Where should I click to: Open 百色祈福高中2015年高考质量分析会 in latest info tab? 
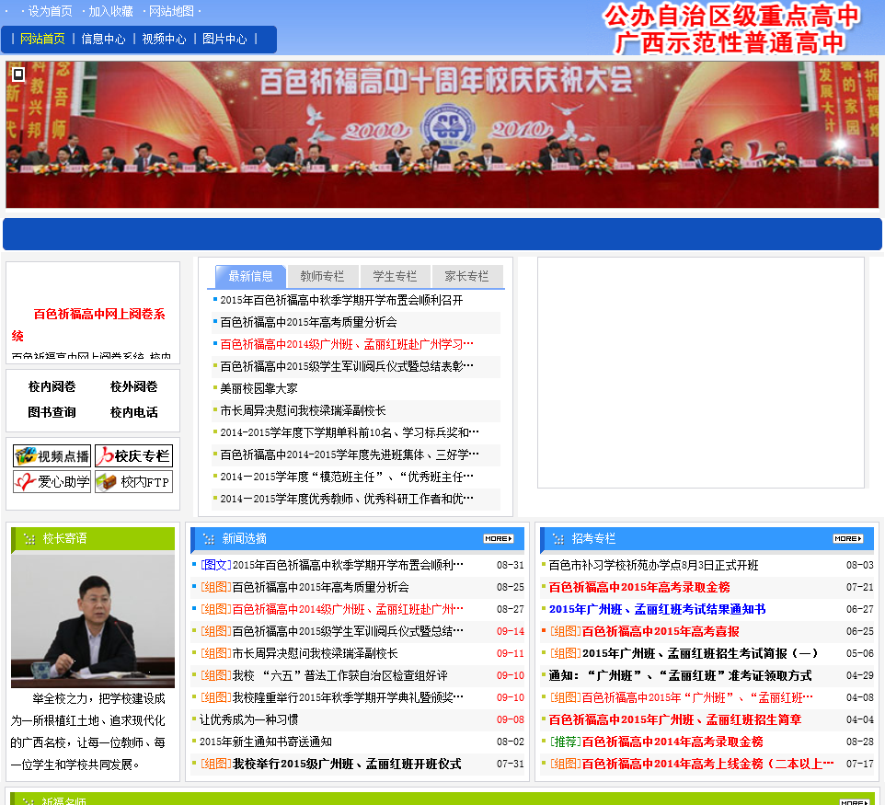(x=308, y=322)
